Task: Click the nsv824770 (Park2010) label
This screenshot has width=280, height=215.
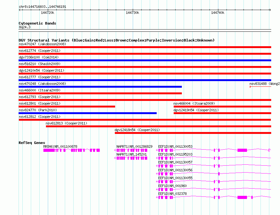Action: [38, 110]
